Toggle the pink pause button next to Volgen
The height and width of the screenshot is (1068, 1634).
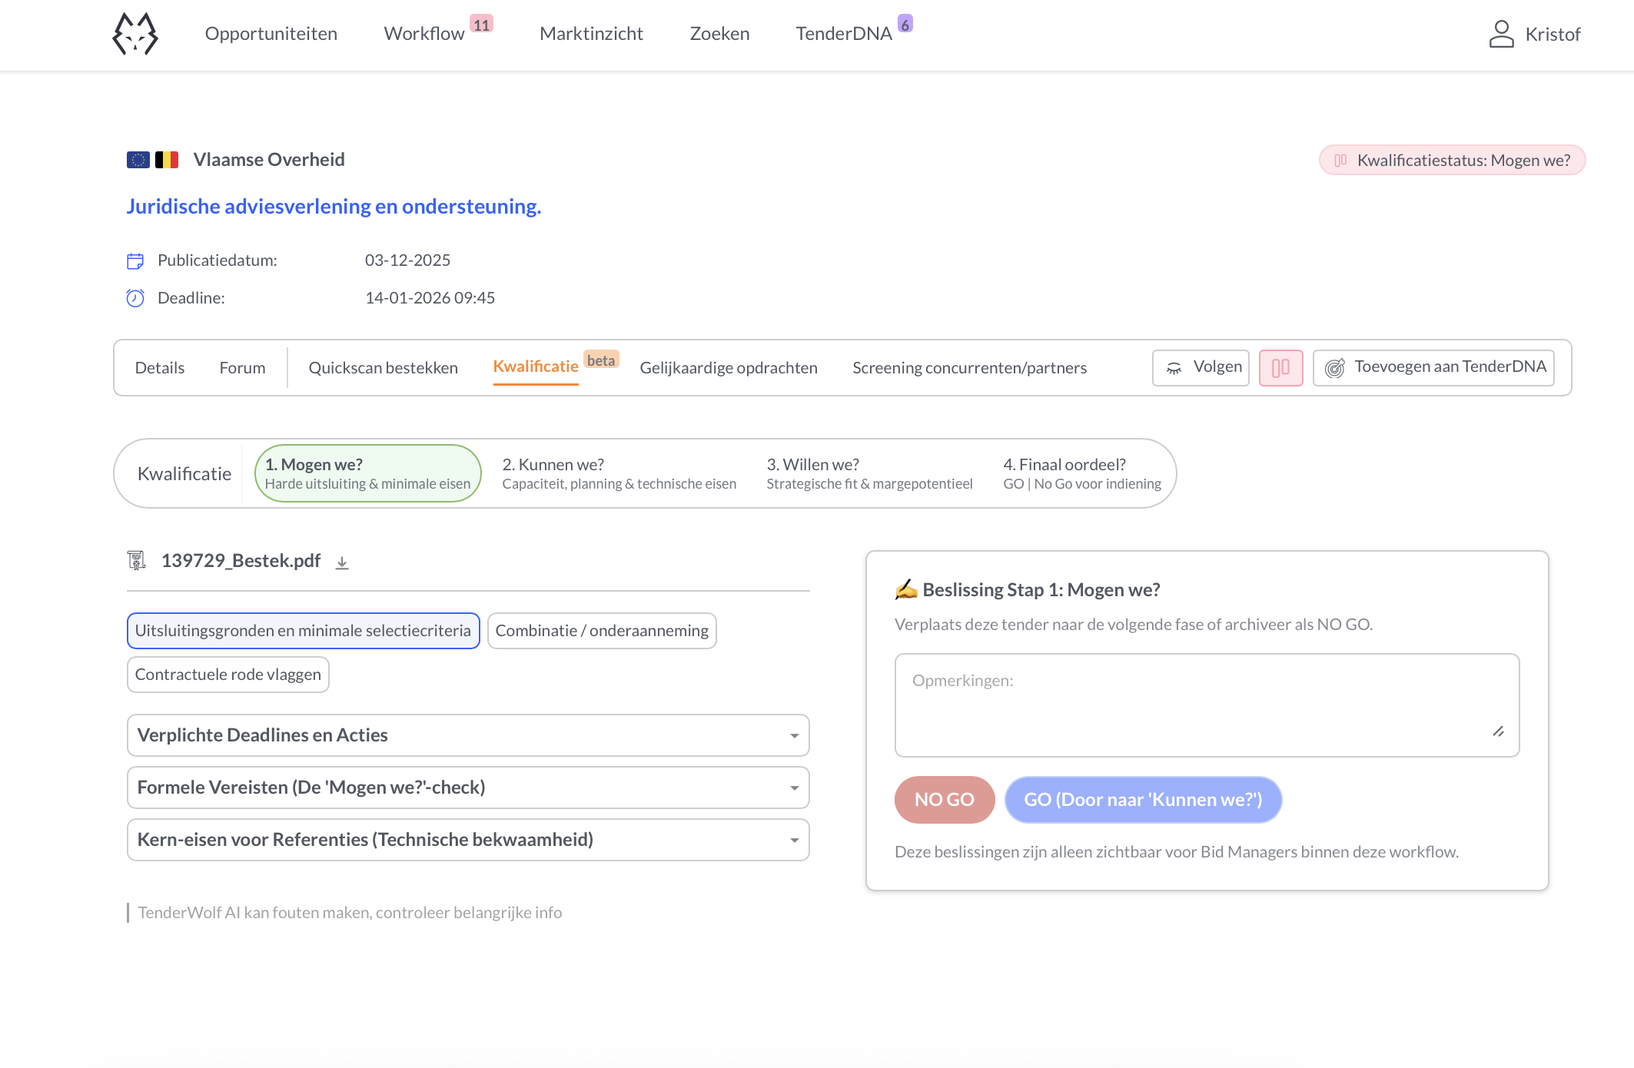pos(1280,368)
